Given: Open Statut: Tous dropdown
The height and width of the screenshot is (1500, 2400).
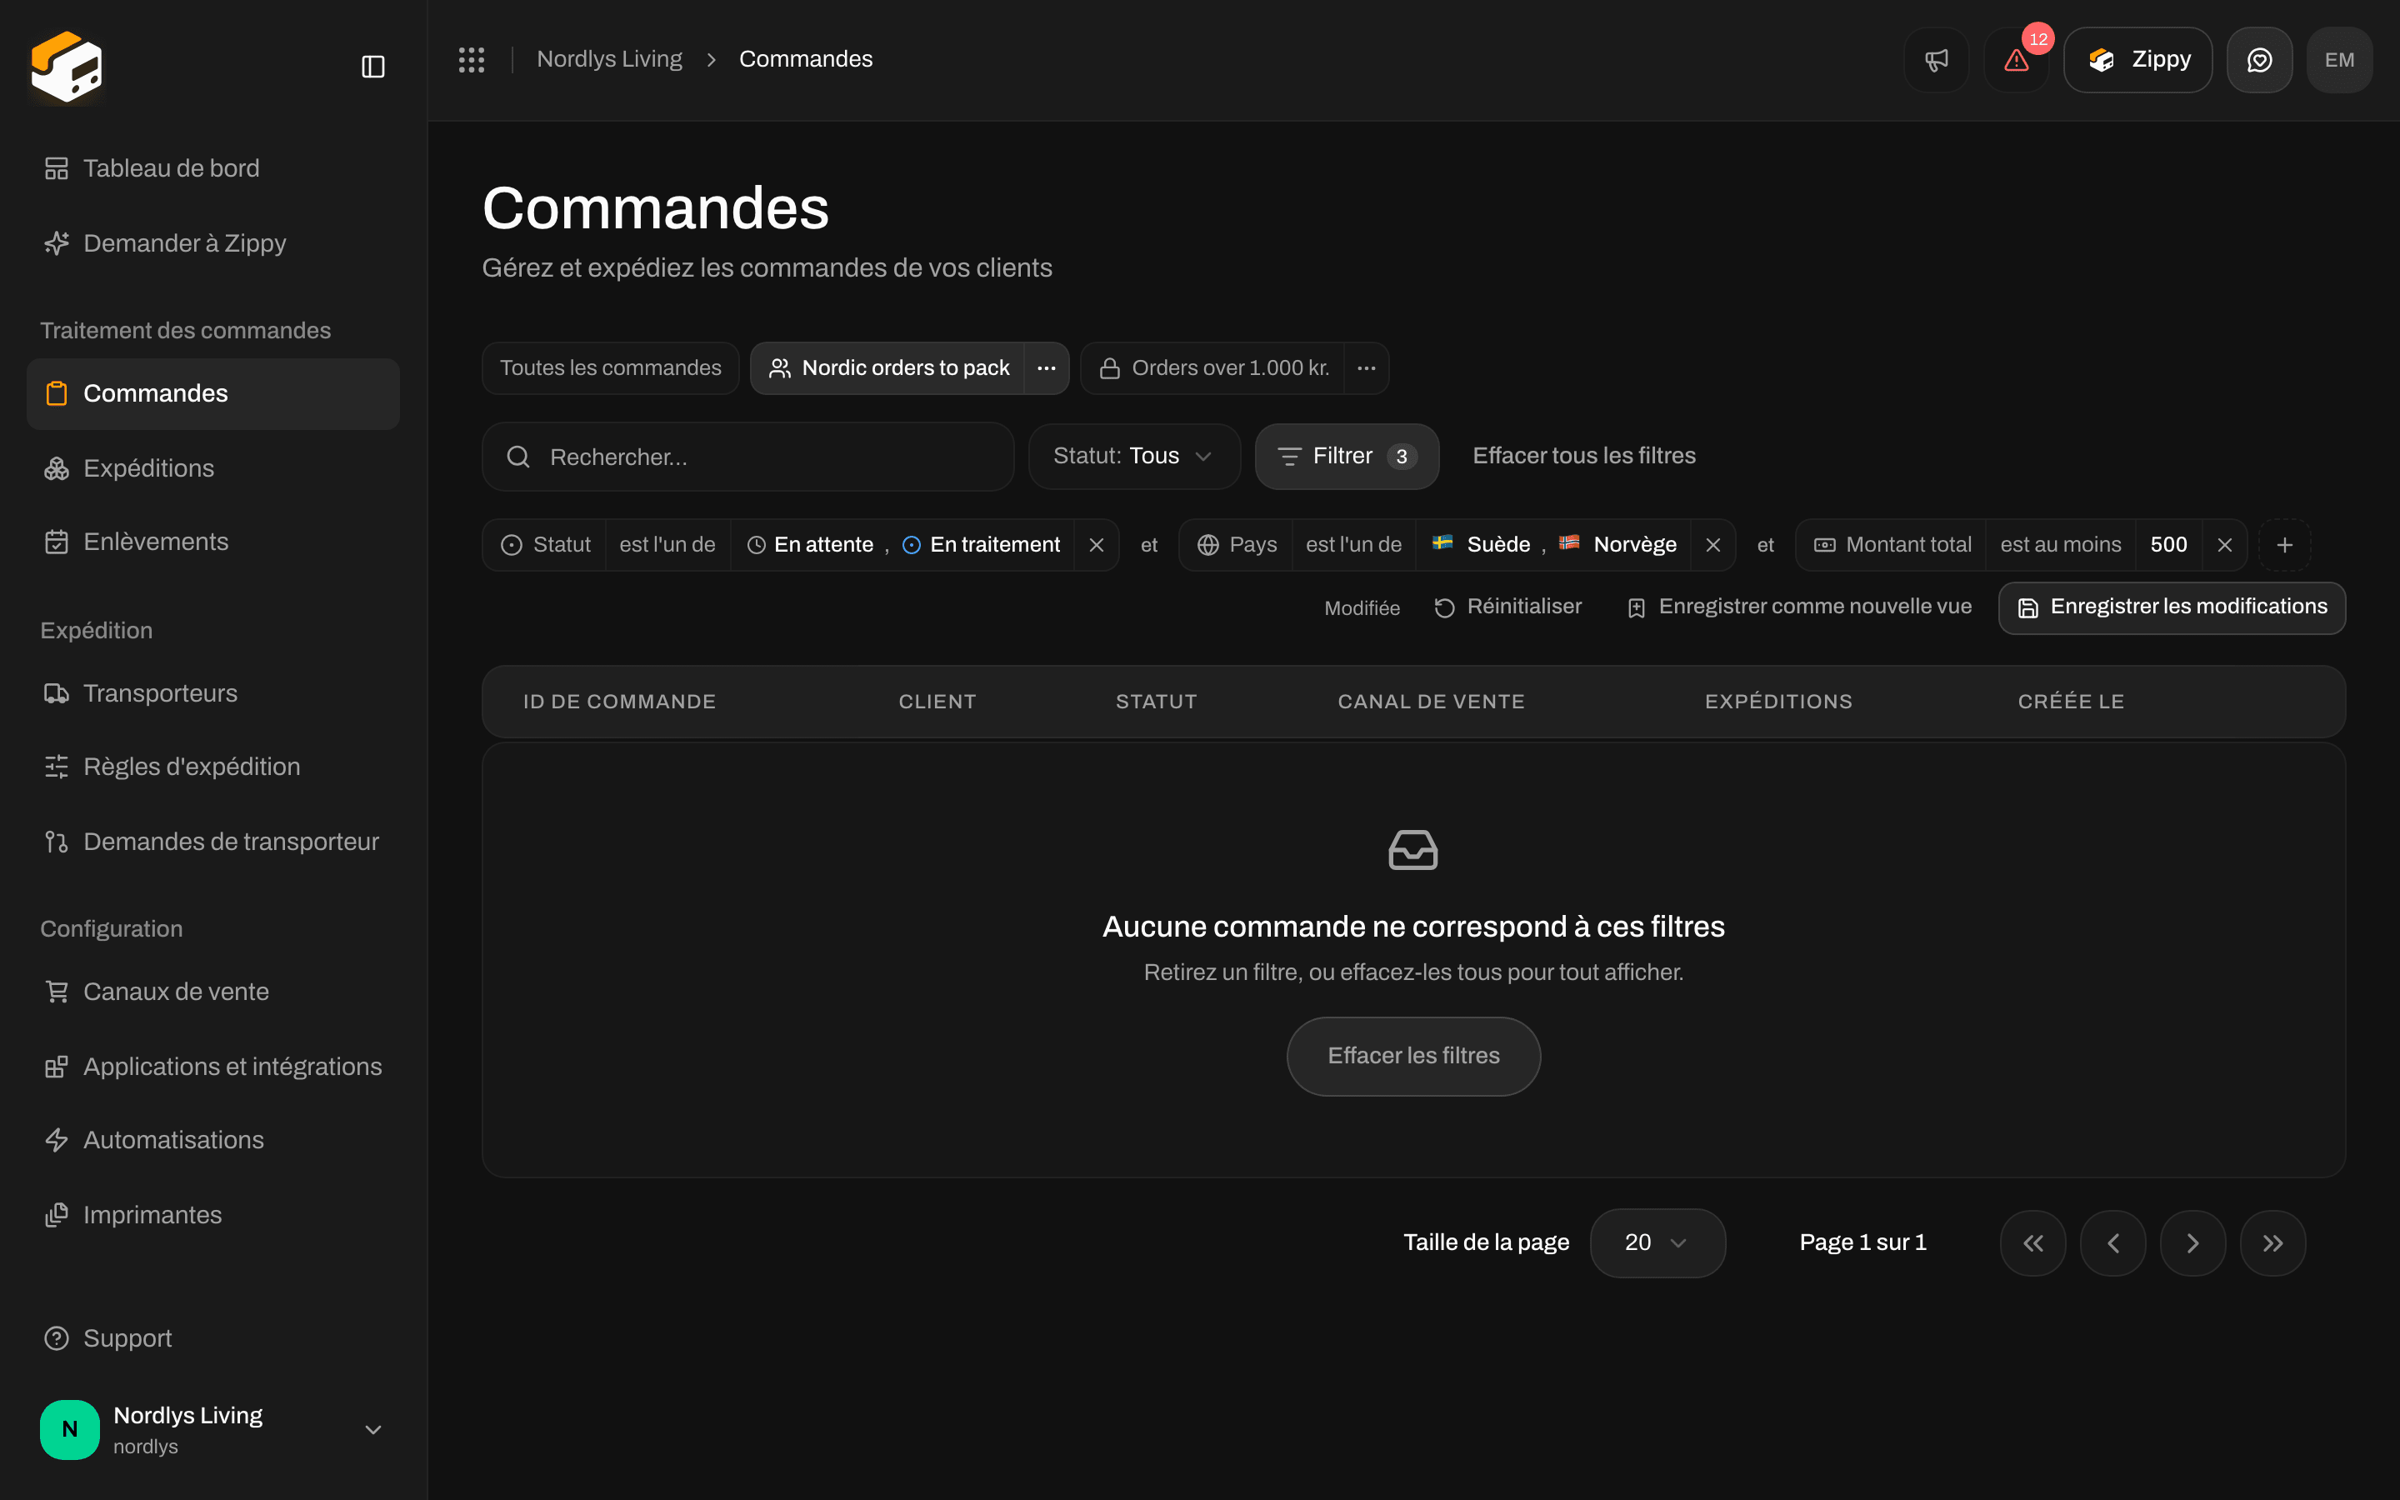Looking at the screenshot, I should tap(1133, 457).
